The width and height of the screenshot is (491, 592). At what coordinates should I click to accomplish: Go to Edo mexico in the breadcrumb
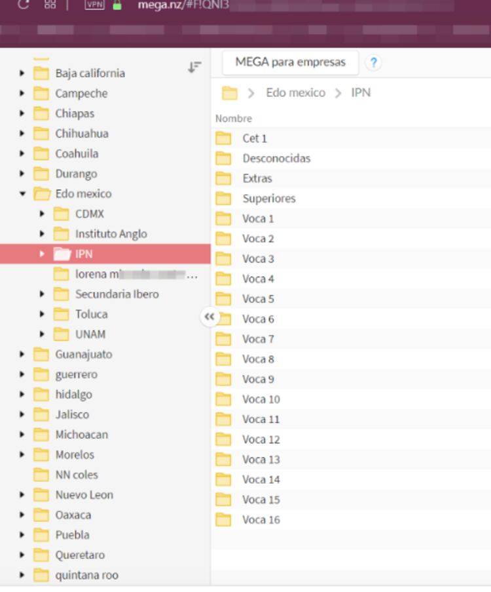pos(295,93)
